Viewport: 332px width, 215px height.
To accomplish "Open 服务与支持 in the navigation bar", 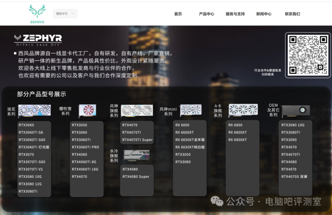I will click(x=235, y=14).
